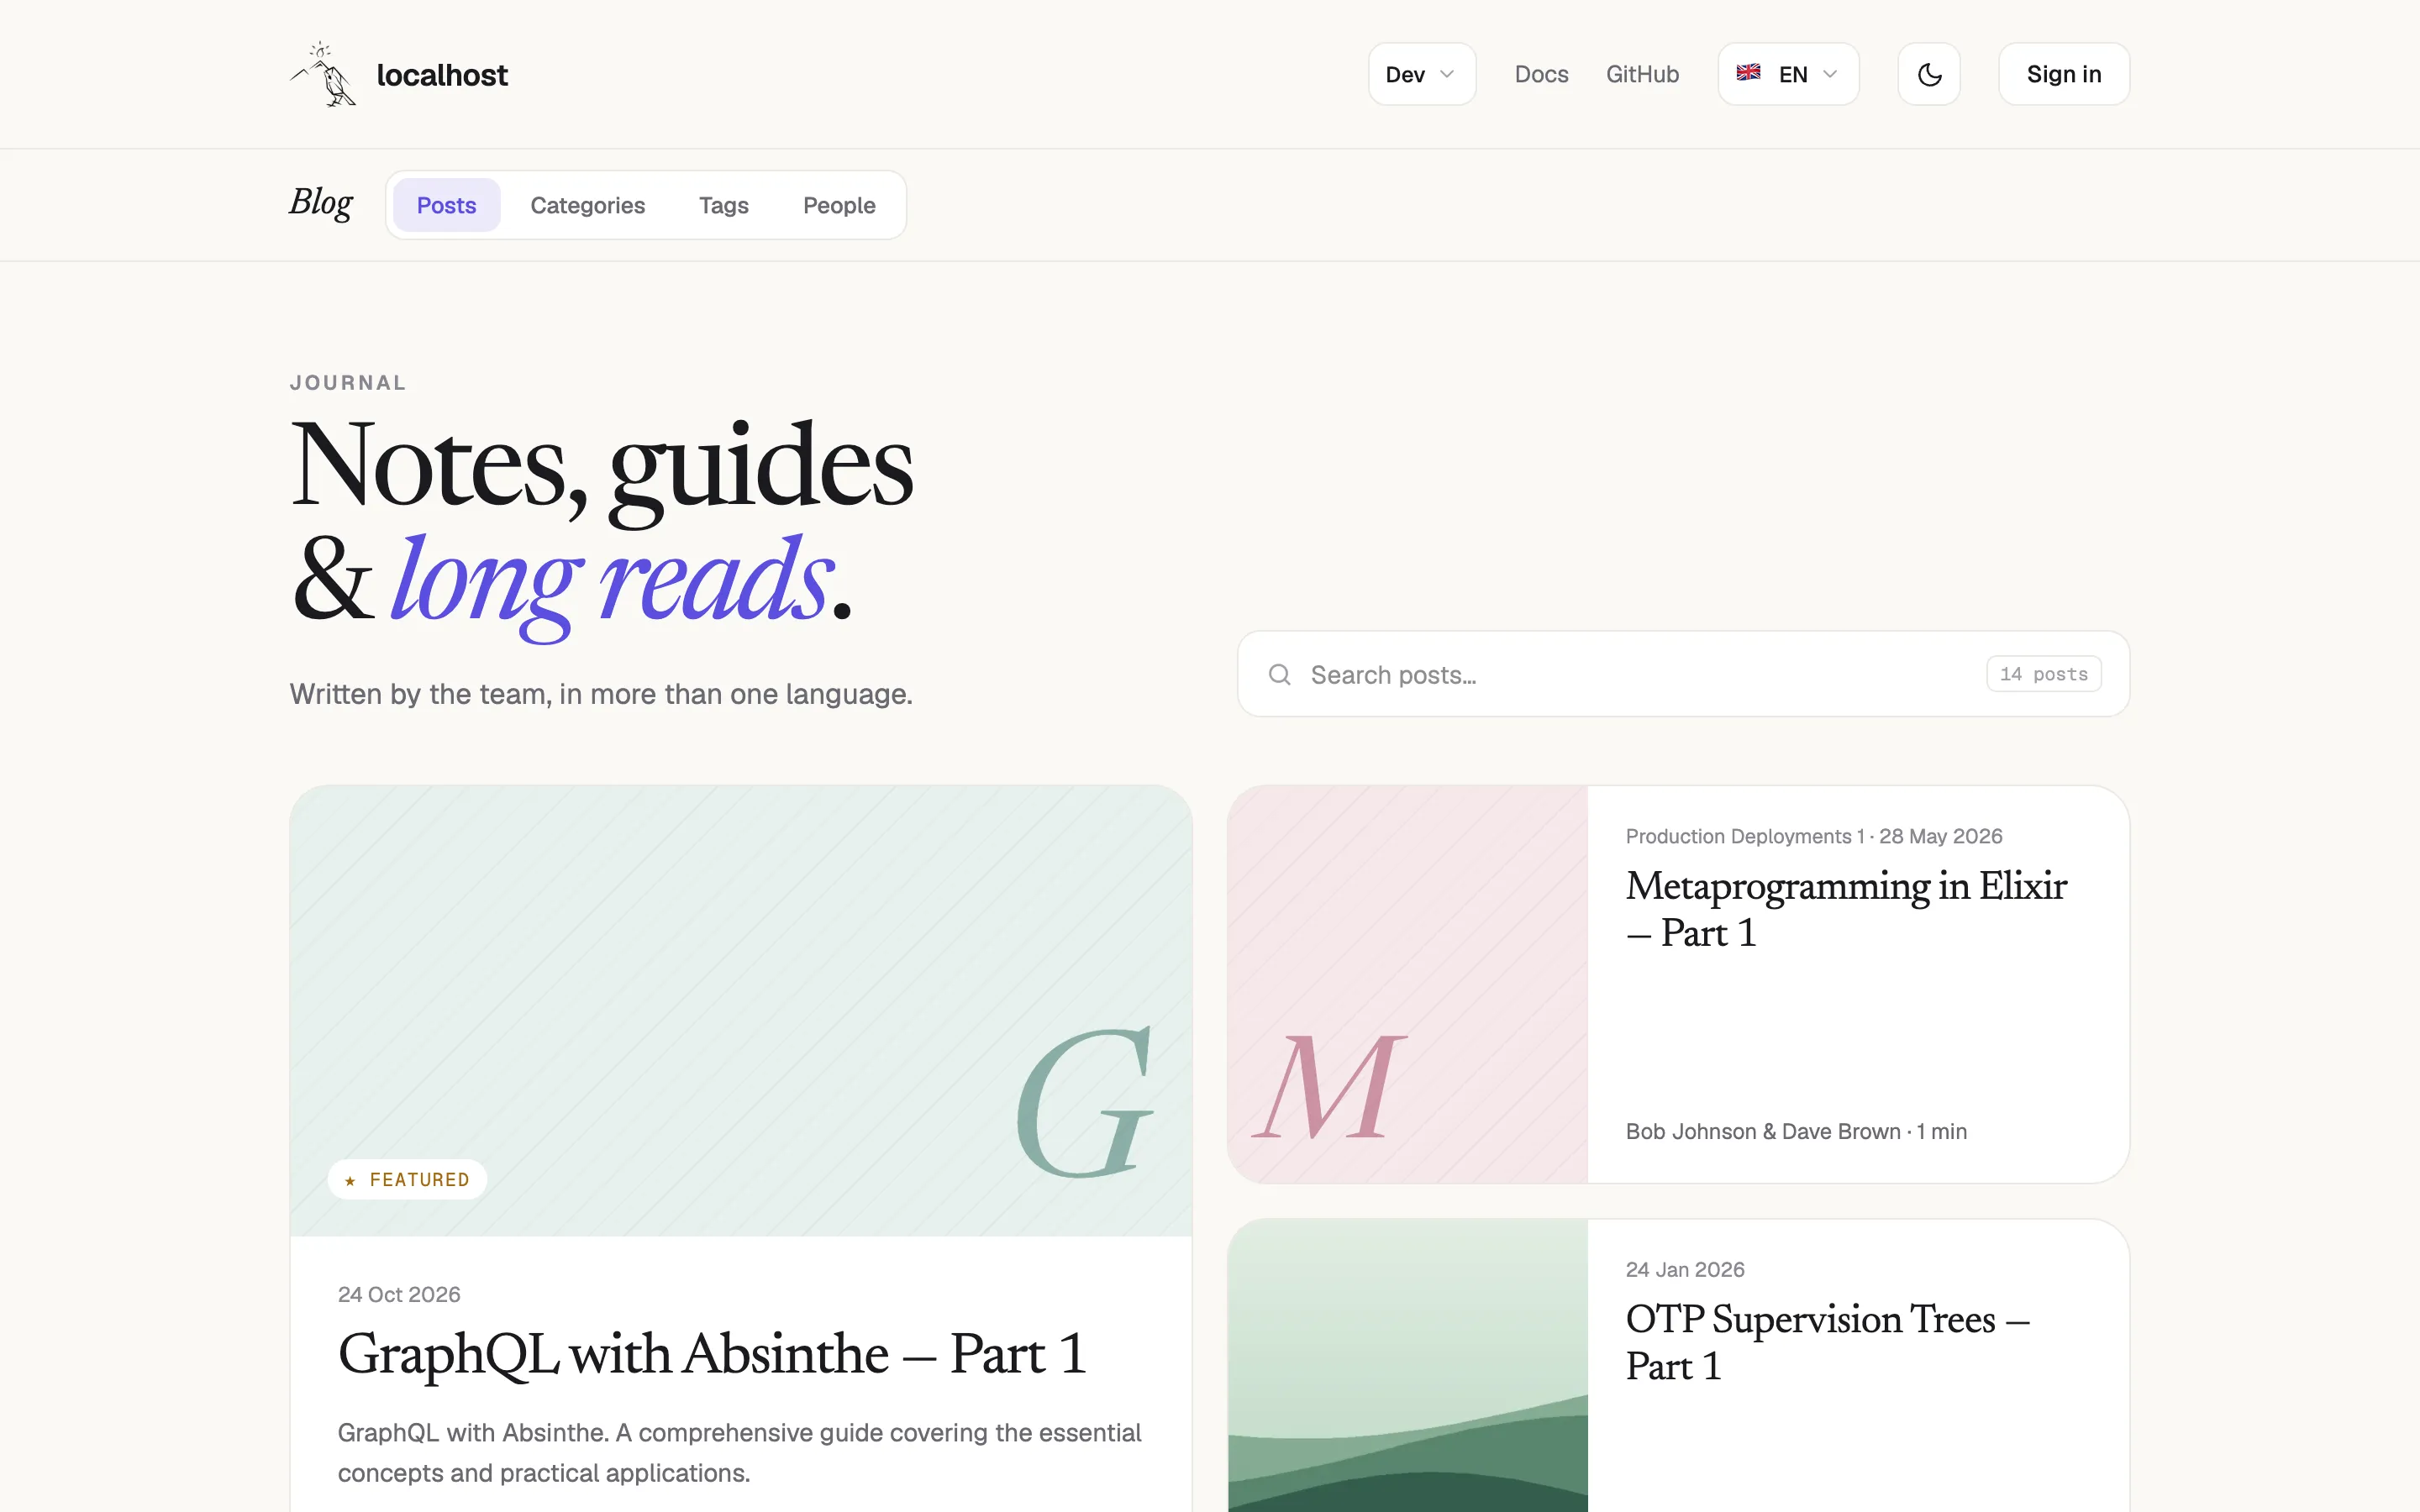Click the bird logo icon

pyautogui.click(x=323, y=74)
